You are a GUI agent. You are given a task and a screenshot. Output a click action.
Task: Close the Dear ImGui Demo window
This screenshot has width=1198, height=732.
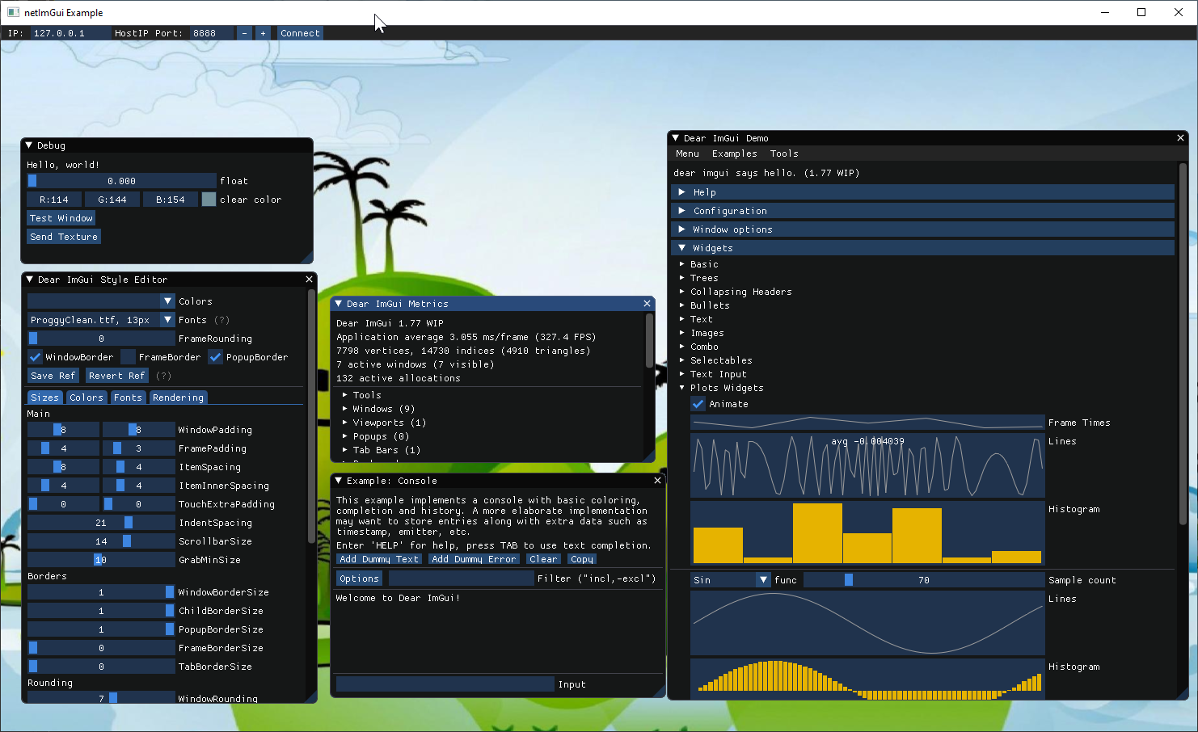pyautogui.click(x=1180, y=138)
